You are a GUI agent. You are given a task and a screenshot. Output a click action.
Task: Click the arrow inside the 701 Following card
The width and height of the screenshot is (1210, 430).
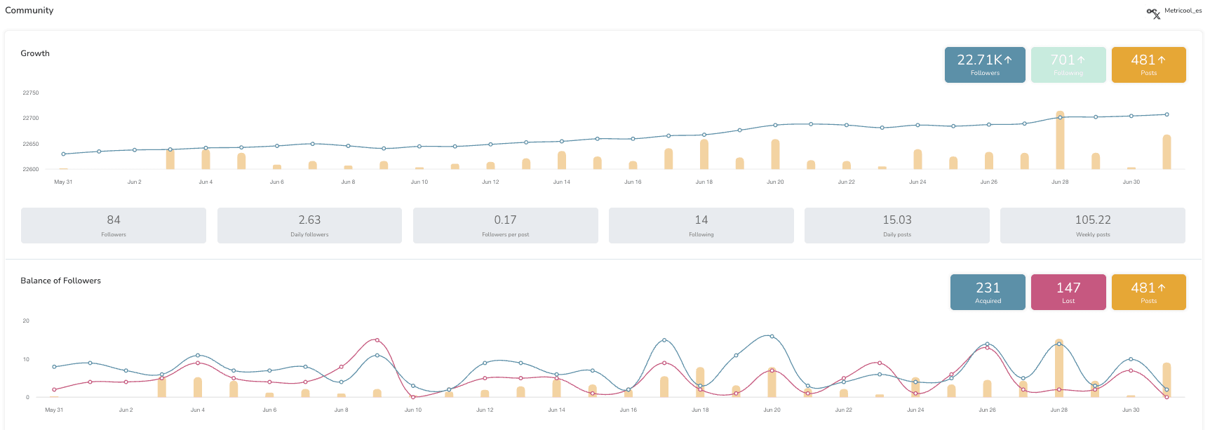[1080, 60]
